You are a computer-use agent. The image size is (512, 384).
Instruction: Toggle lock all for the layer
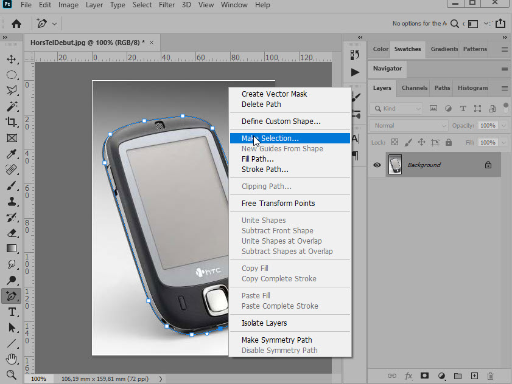click(449, 142)
